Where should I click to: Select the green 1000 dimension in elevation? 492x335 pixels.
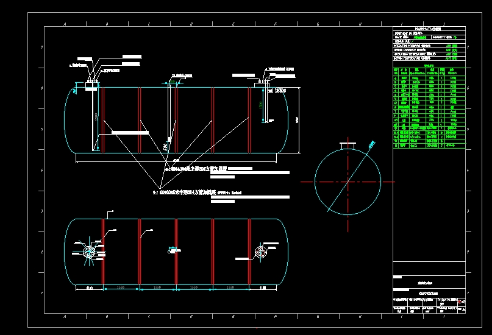(x=260, y=105)
